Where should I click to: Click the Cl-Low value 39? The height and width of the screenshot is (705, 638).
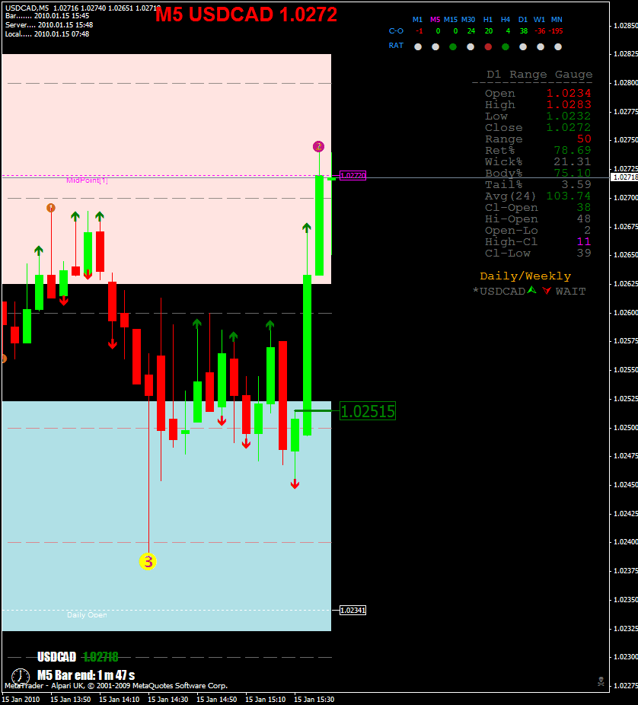[584, 253]
